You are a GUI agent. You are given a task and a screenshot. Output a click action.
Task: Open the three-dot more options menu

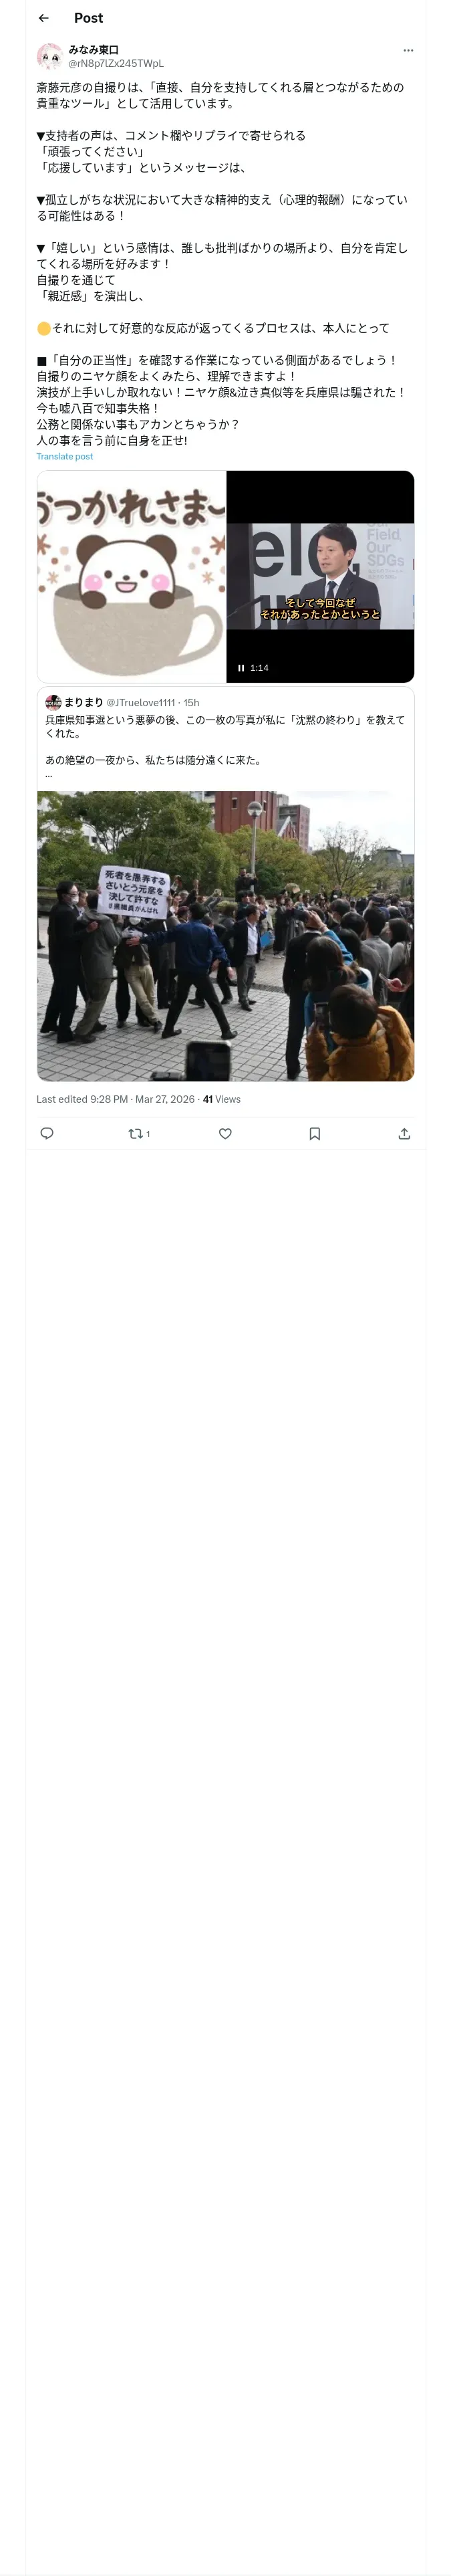(408, 50)
